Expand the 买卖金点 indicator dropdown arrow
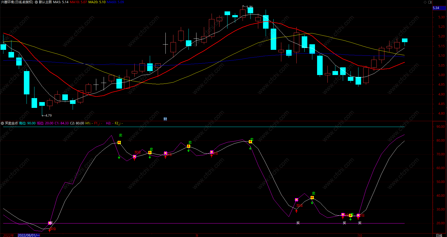The height and width of the screenshot is (237, 447). click(2, 123)
